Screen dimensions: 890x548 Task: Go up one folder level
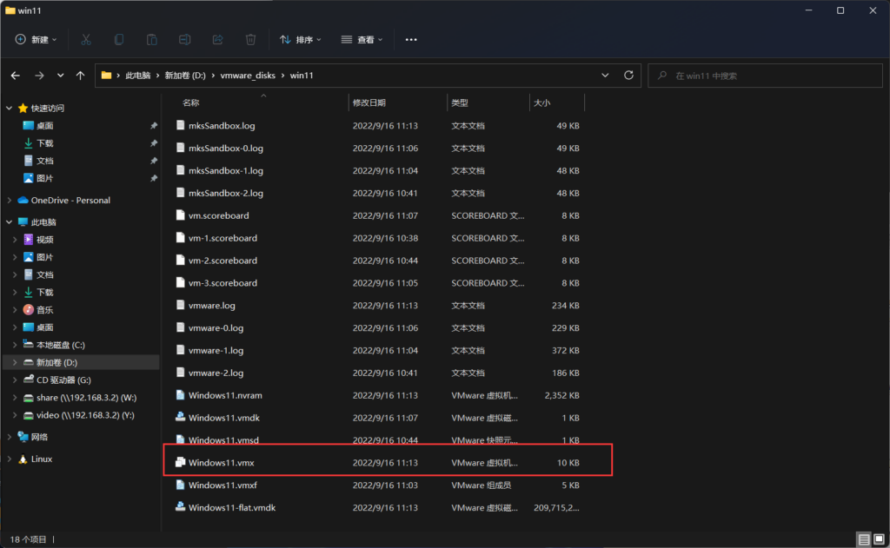[x=81, y=76]
